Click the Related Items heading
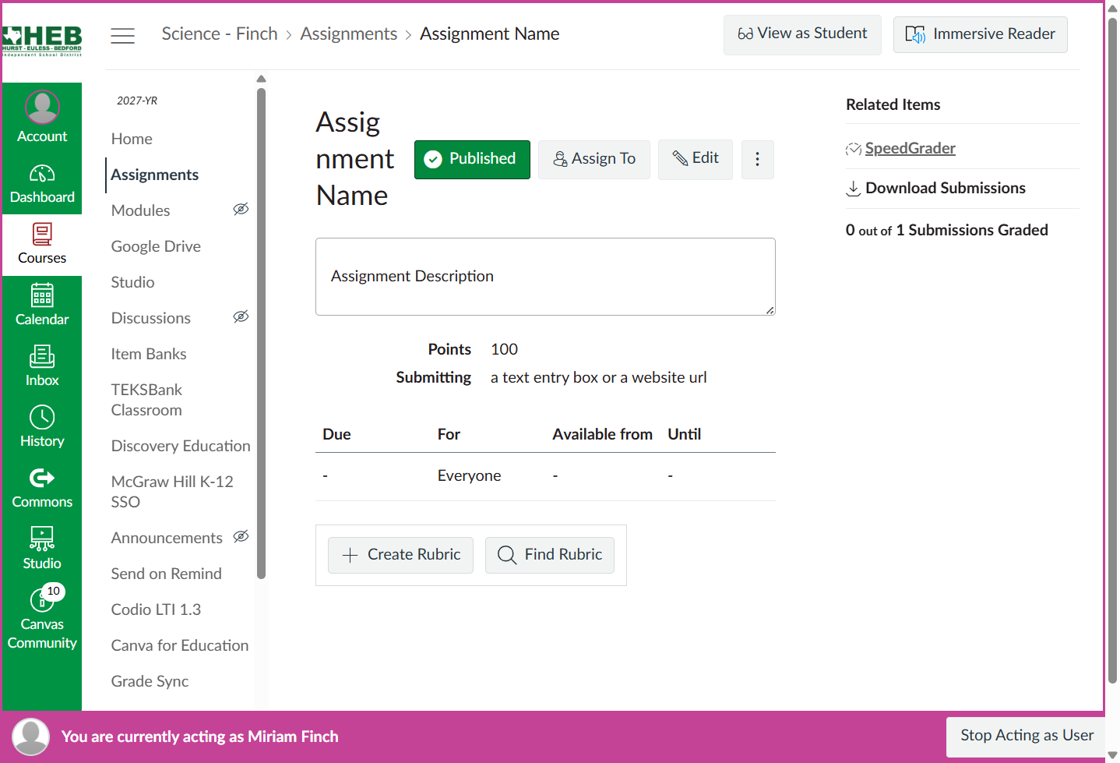Viewport: 1120px width, 763px height. tap(893, 104)
